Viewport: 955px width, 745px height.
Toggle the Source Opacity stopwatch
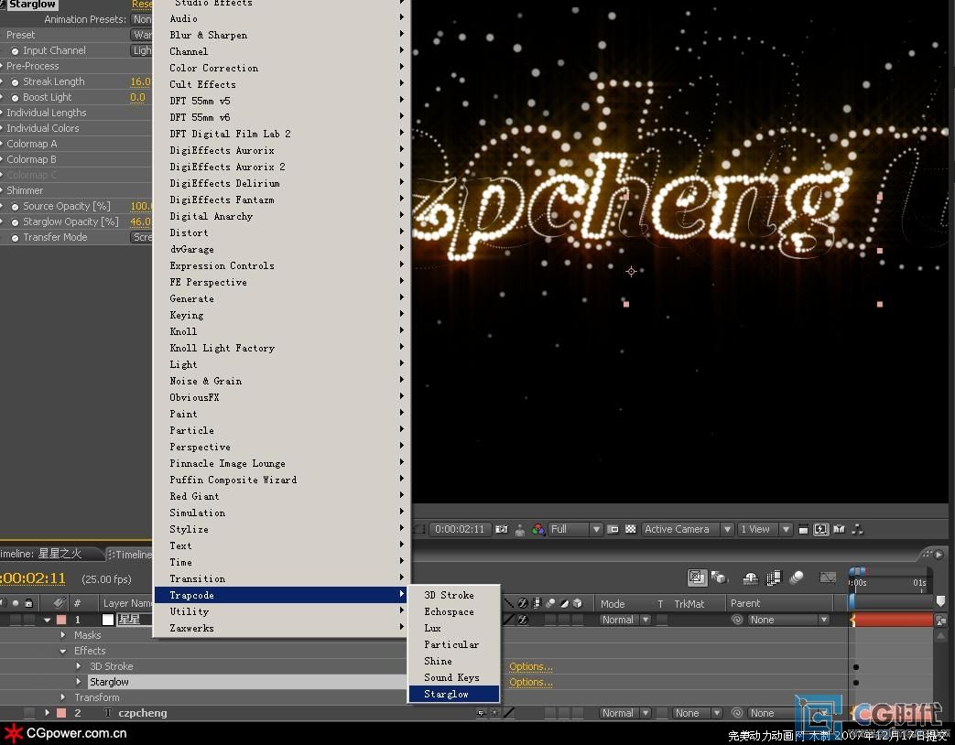point(16,207)
